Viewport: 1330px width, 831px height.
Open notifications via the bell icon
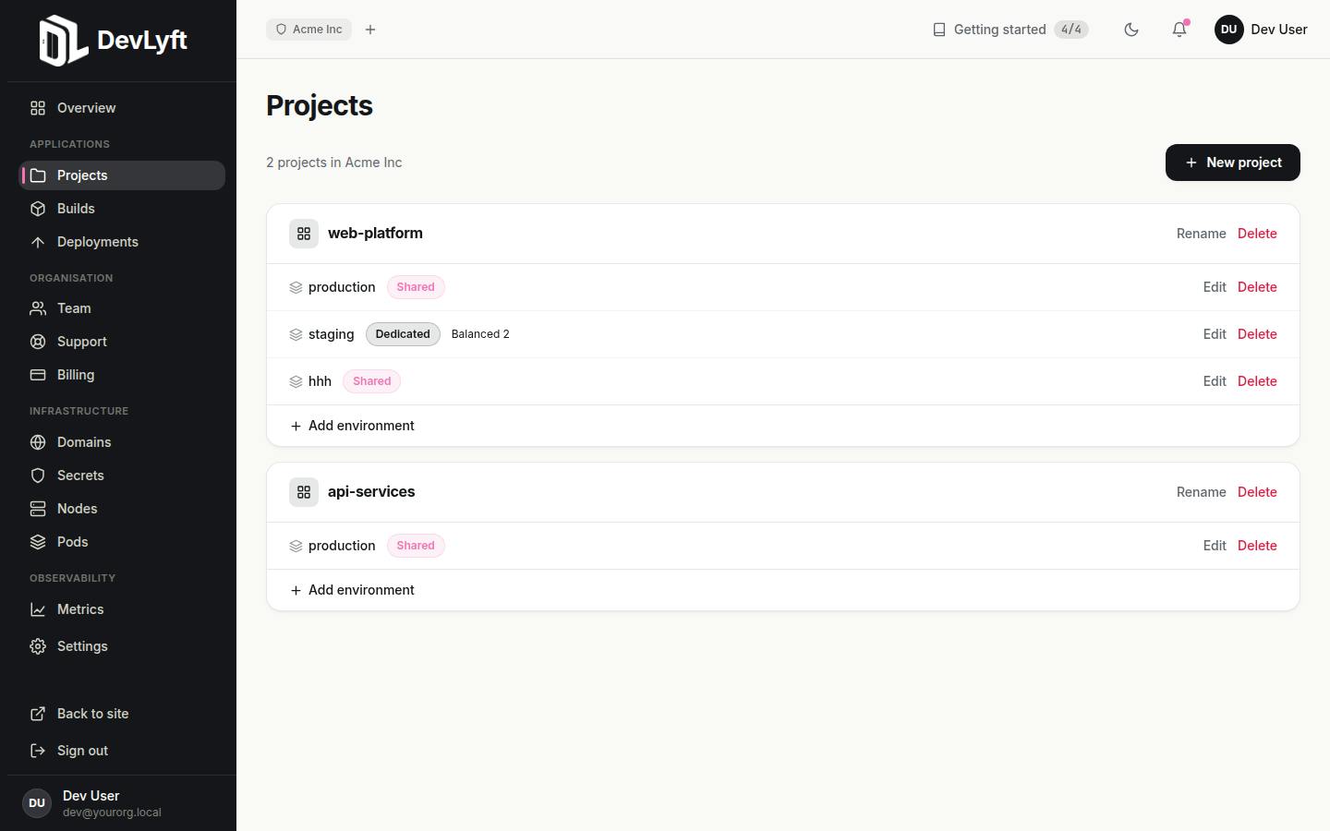(x=1179, y=30)
